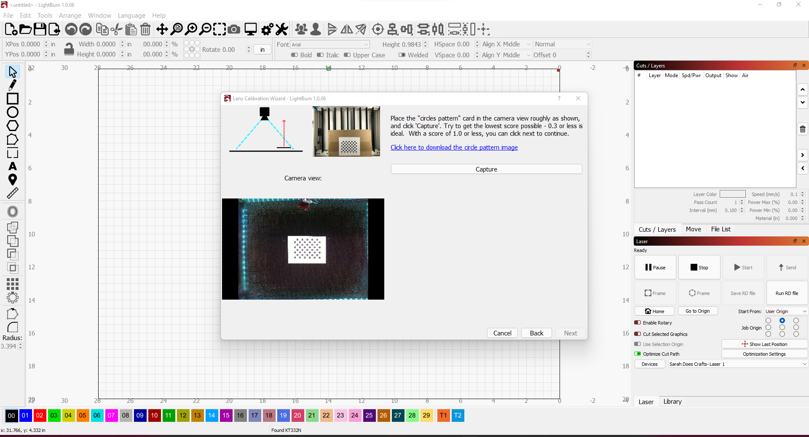Click the Preview monitor icon

click(251, 29)
